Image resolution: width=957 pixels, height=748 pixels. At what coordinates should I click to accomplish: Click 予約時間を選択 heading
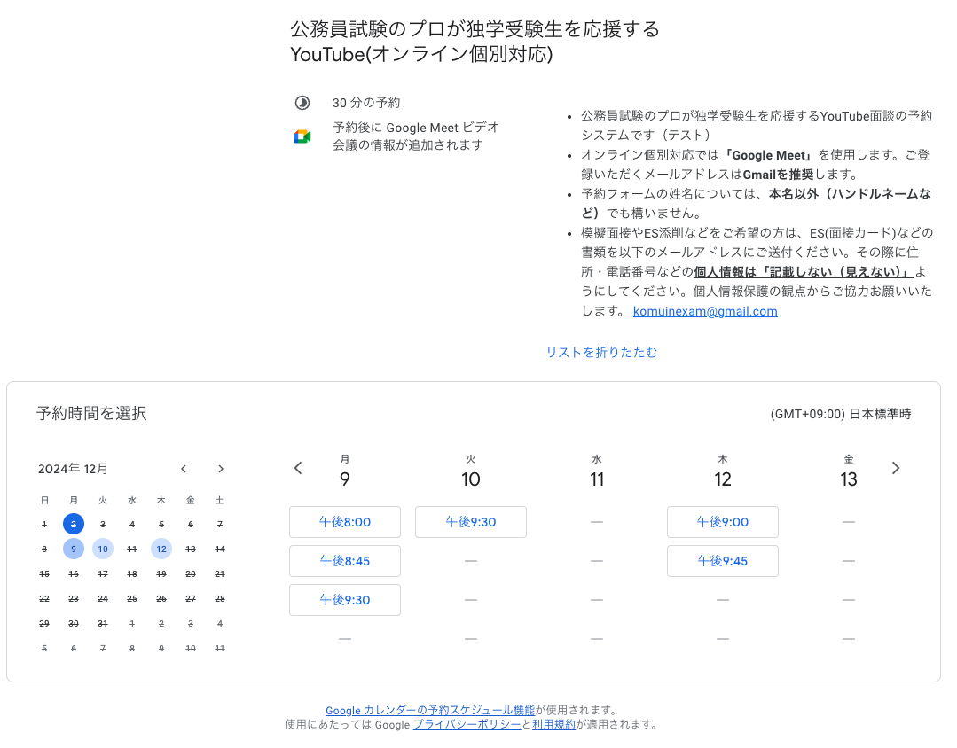tap(91, 413)
